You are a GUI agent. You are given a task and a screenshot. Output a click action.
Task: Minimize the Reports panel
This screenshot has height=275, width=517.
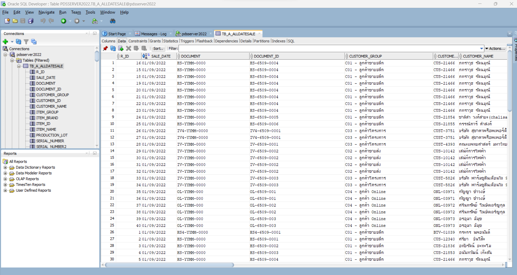coord(95,153)
